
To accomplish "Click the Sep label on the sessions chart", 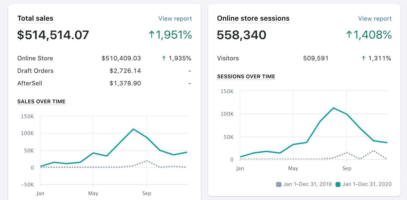I will pos(346,168).
